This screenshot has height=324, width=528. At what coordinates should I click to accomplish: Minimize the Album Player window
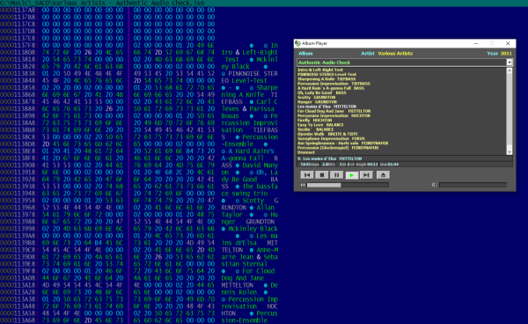tap(476, 43)
